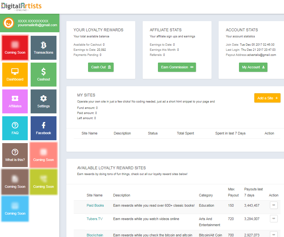The height and width of the screenshot is (237, 284).
Task: Open the Settings gear tile
Action: 43,101
